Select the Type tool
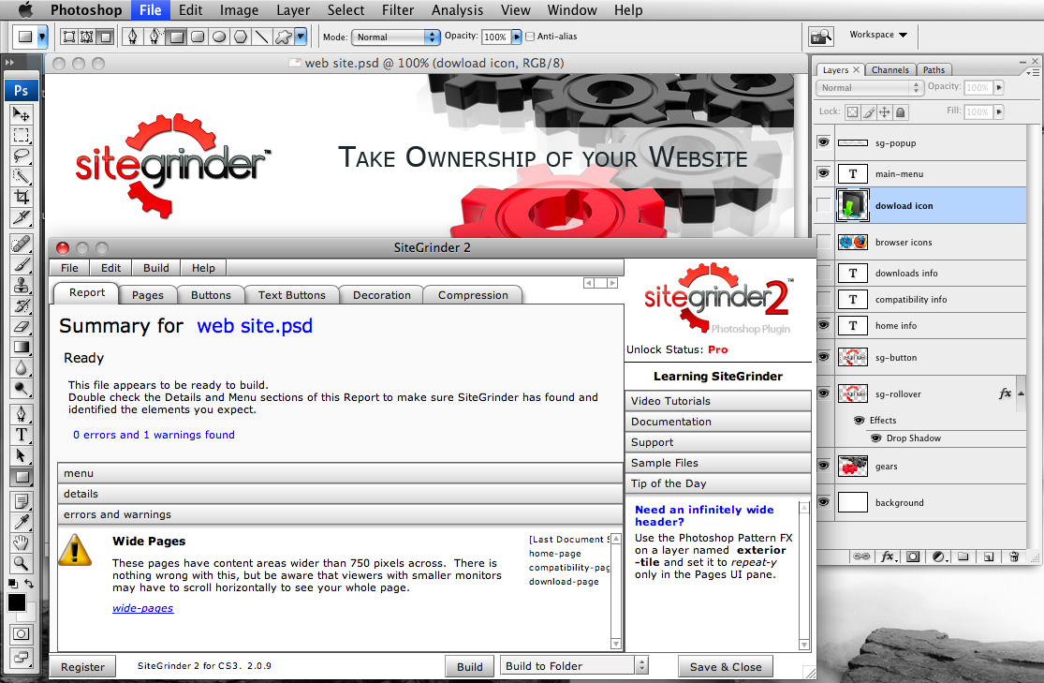The width and height of the screenshot is (1044, 683). (x=22, y=435)
